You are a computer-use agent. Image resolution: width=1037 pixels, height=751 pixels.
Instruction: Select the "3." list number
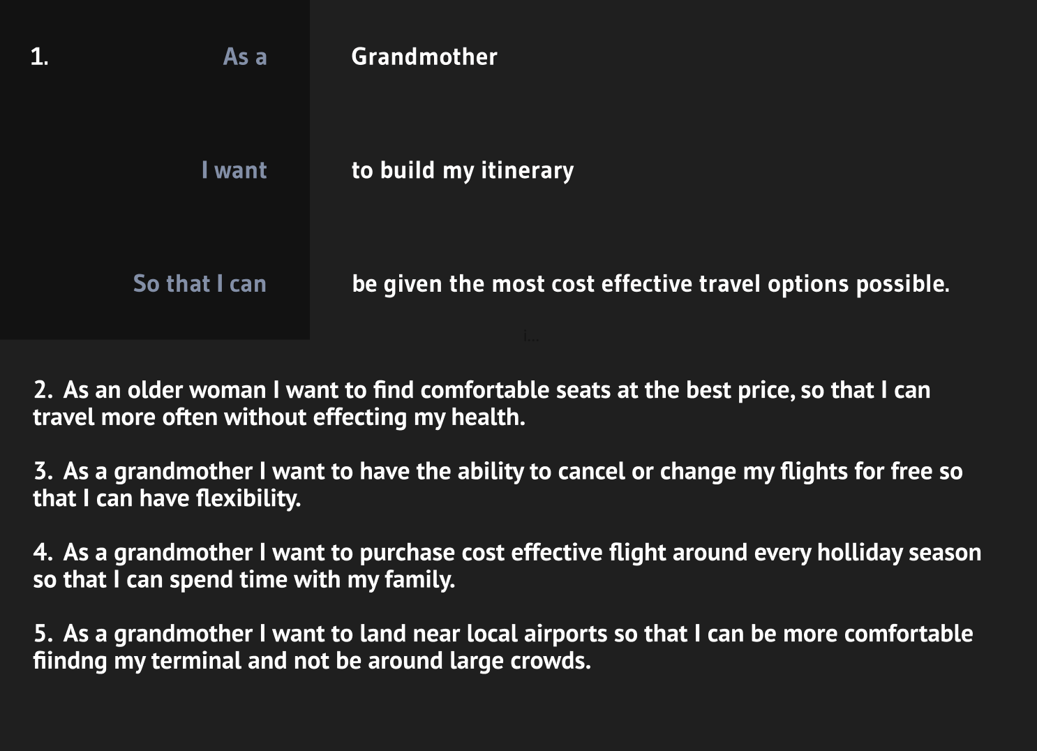[43, 471]
